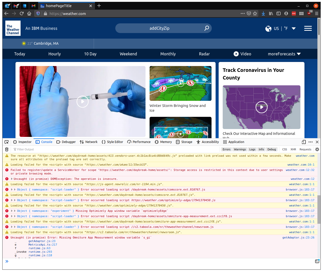Switch to the Inspector tab

[x=22, y=142]
